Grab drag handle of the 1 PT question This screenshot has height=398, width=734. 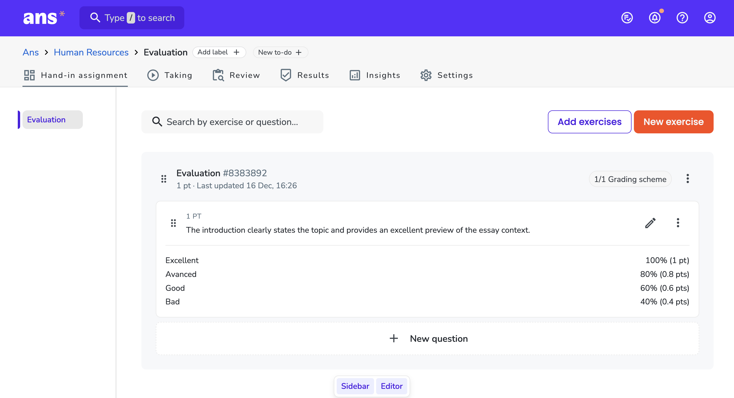click(173, 223)
